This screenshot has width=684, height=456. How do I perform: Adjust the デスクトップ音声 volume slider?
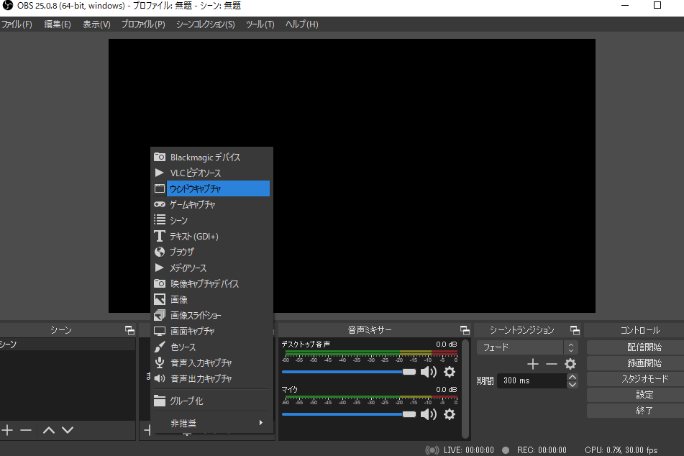tap(349, 372)
